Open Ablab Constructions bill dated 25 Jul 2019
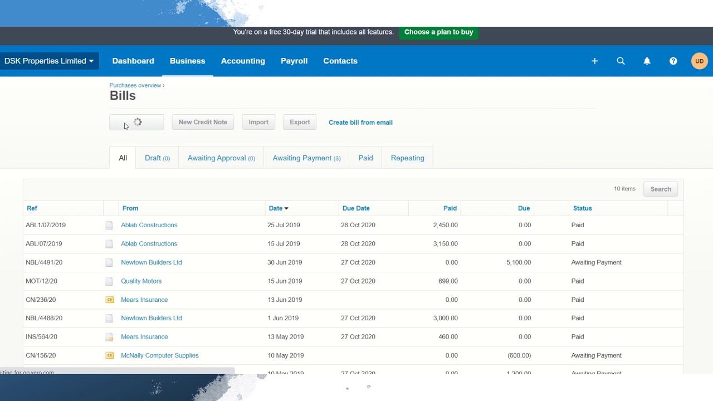The height and width of the screenshot is (401, 713). (x=149, y=225)
